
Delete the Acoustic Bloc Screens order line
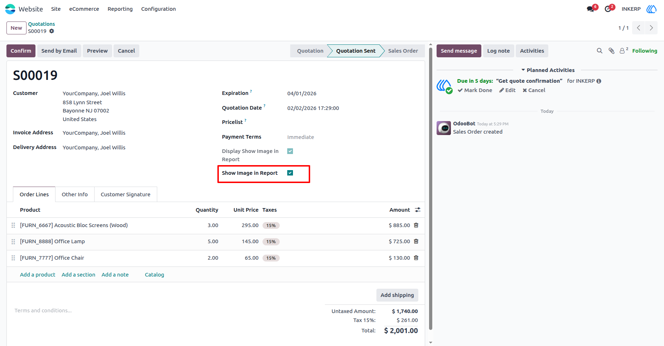pos(416,225)
